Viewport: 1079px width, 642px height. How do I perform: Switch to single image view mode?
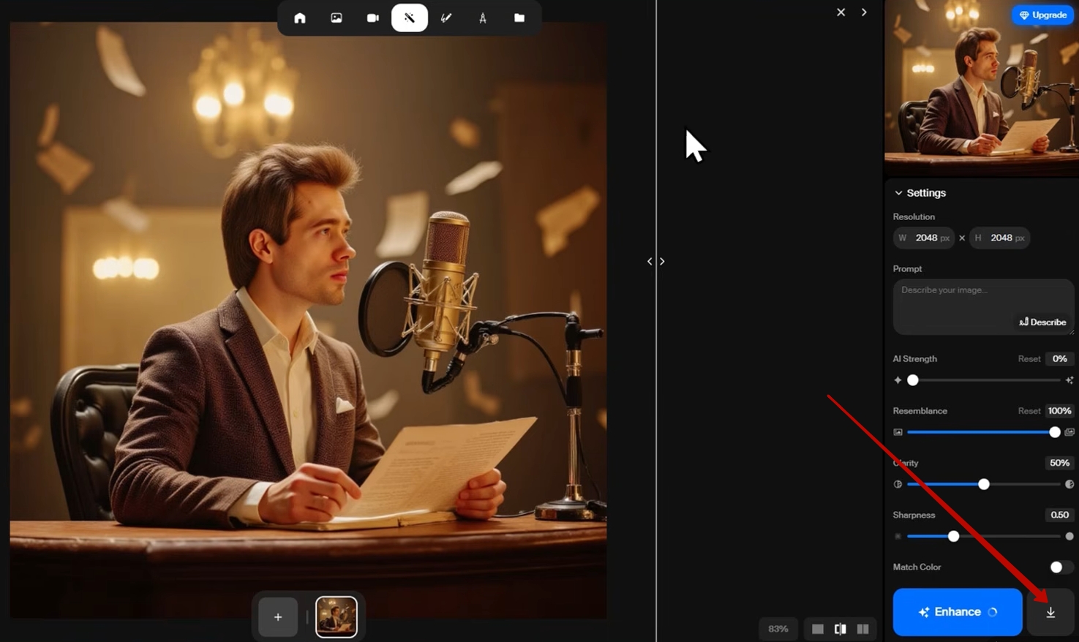pos(818,629)
